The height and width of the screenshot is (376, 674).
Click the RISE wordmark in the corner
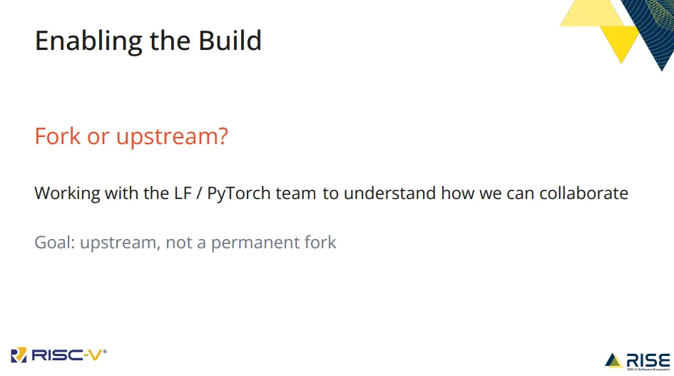click(648, 360)
